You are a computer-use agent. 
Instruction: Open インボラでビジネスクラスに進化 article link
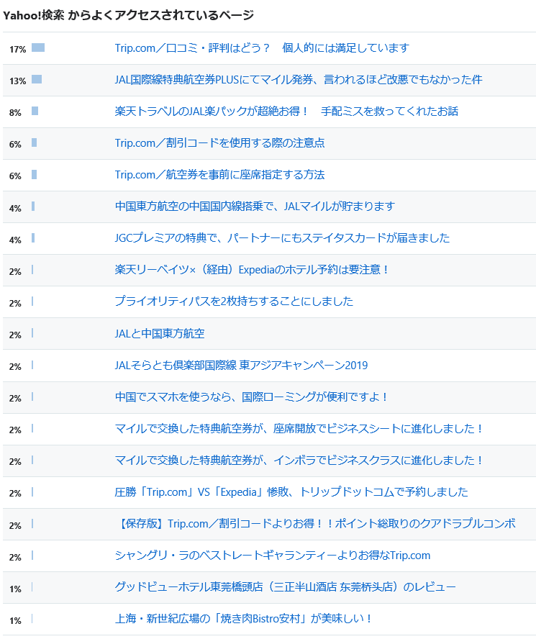pos(299,461)
